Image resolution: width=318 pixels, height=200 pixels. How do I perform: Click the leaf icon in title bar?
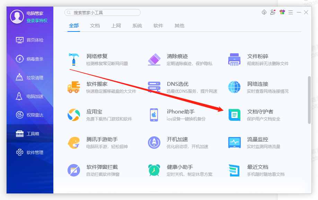point(264,12)
